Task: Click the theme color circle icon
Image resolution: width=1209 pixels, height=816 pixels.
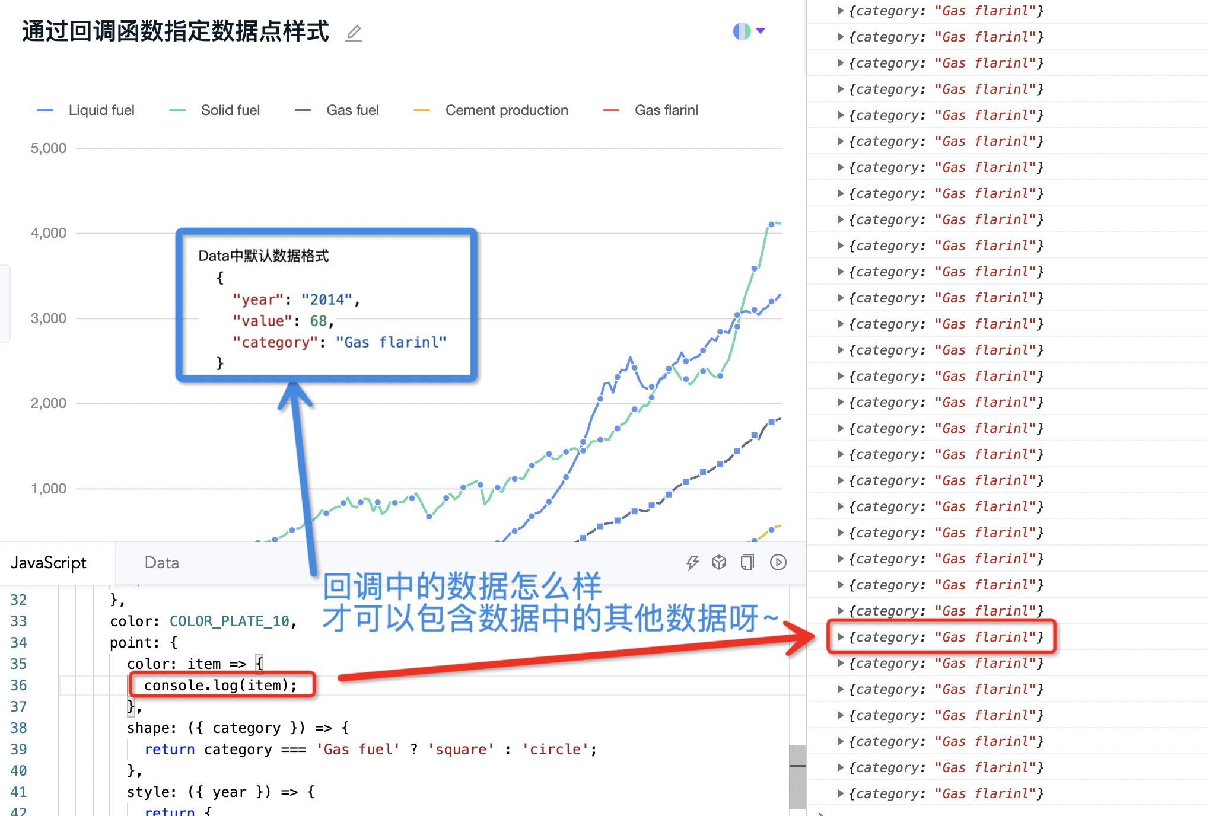Action: tap(742, 31)
